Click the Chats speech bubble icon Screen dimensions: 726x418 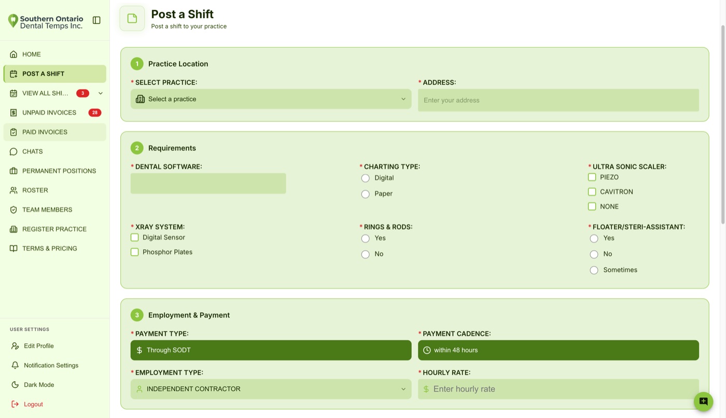point(13,151)
